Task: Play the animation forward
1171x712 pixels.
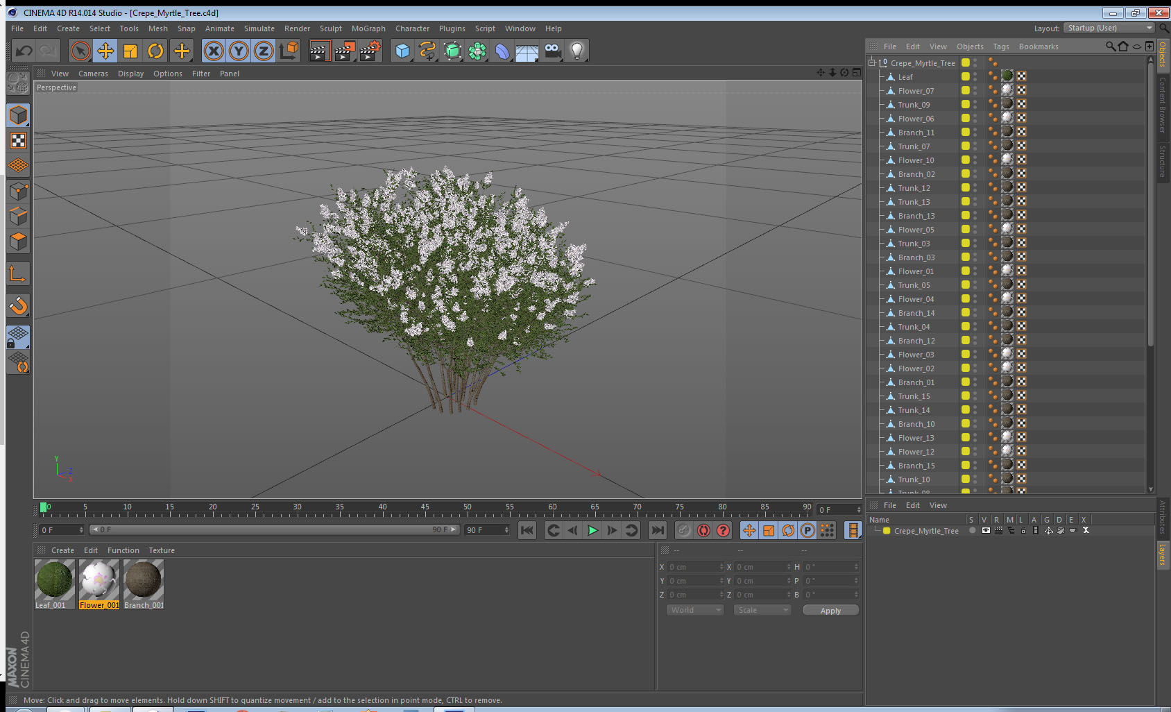Action: (x=592, y=530)
